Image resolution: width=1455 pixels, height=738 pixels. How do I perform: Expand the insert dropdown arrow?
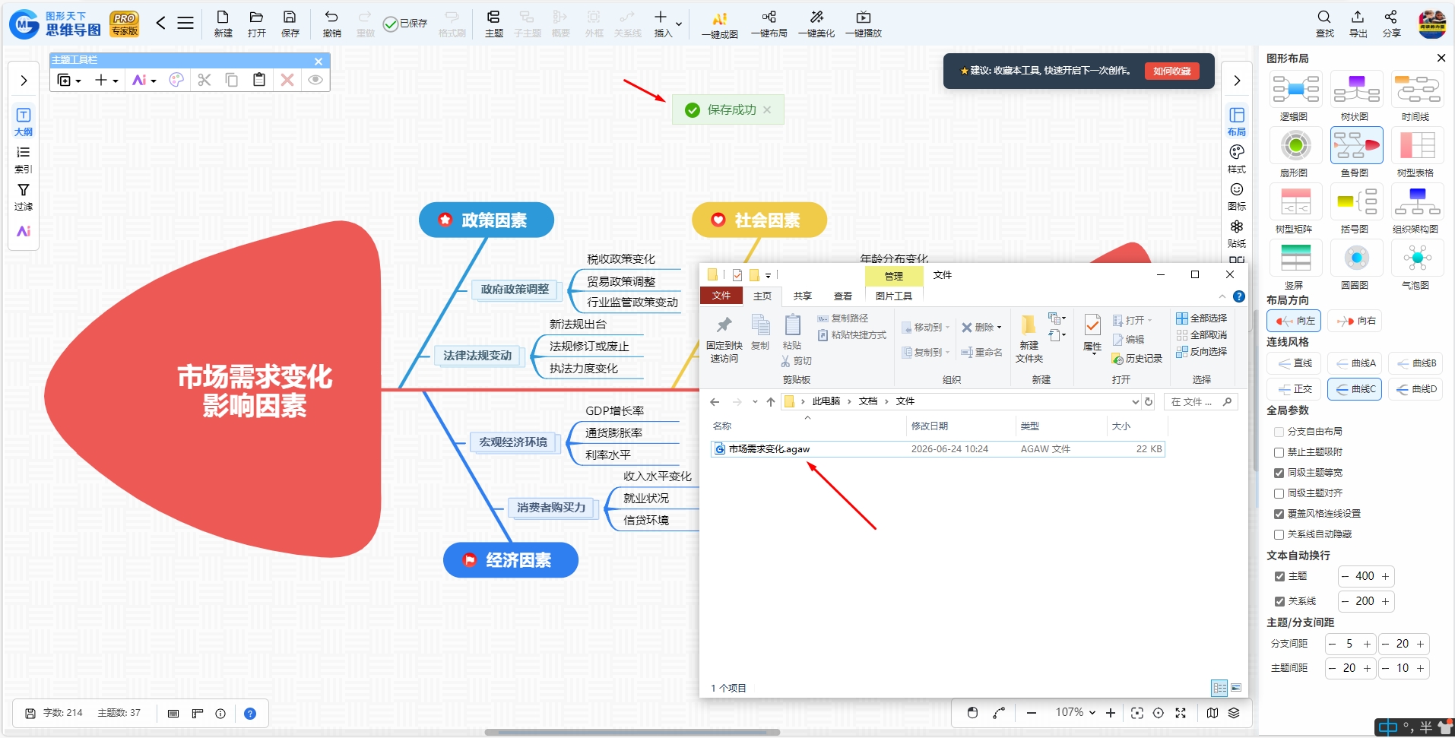679,24
